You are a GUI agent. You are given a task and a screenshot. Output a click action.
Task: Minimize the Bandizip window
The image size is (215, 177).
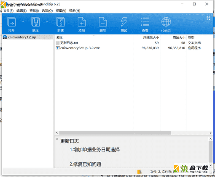[x=182, y=4]
